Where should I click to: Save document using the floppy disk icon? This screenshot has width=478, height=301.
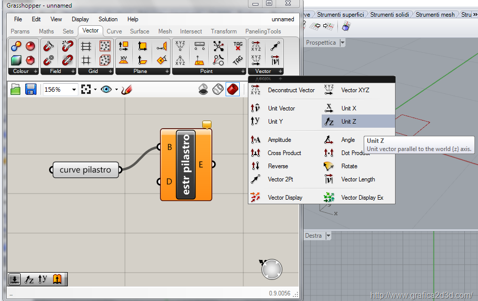click(x=30, y=90)
